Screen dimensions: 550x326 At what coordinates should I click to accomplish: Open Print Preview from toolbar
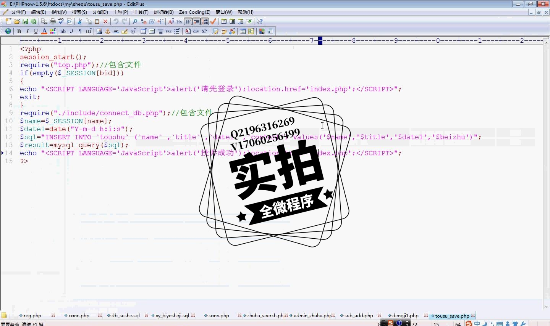[44, 21]
